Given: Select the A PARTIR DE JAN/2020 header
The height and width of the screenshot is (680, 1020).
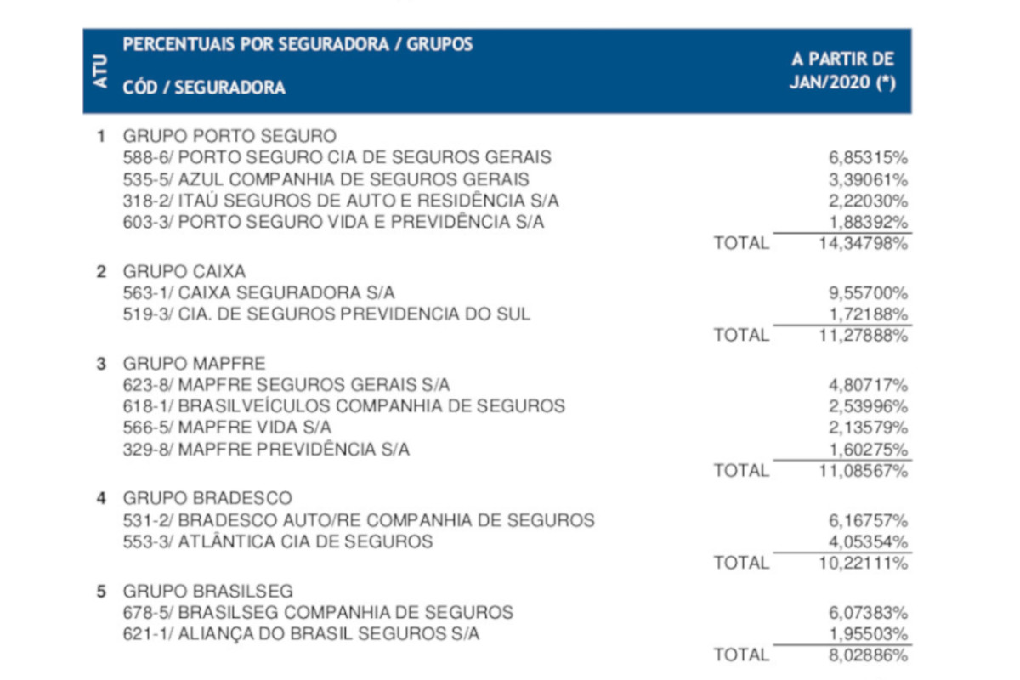Looking at the screenshot, I should click(x=842, y=71).
